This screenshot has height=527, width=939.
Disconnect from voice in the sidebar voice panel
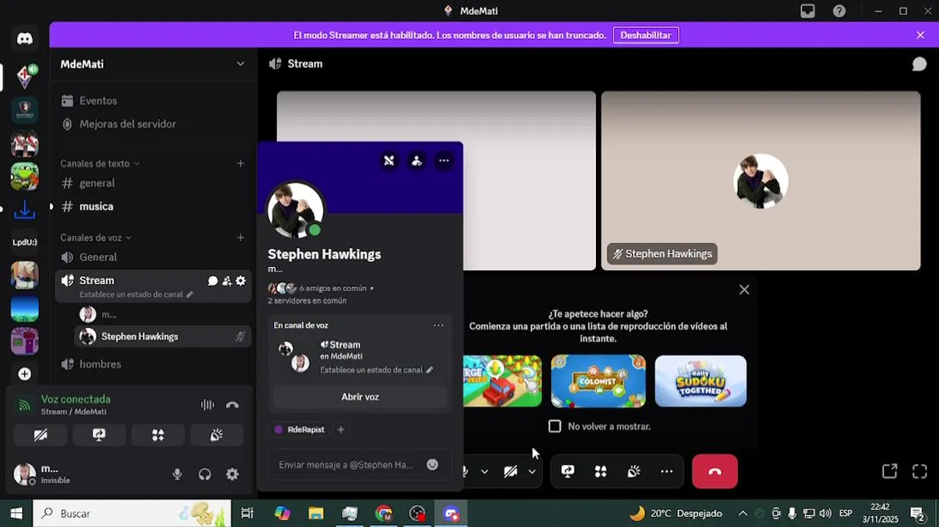pos(233,405)
